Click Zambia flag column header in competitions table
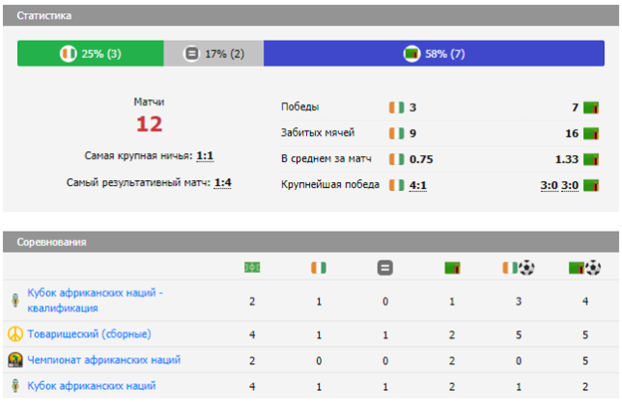Screen dimensions: 622x402 click(452, 268)
